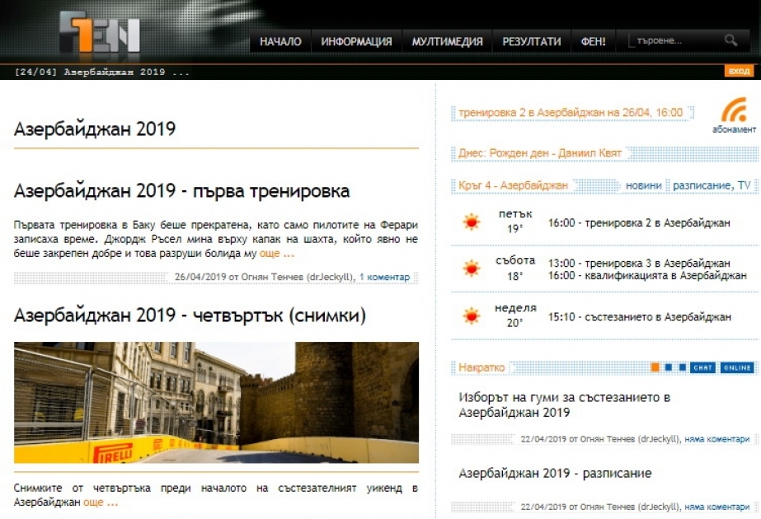
Task: Click the sun weather icon for петък
Action: coord(472,222)
